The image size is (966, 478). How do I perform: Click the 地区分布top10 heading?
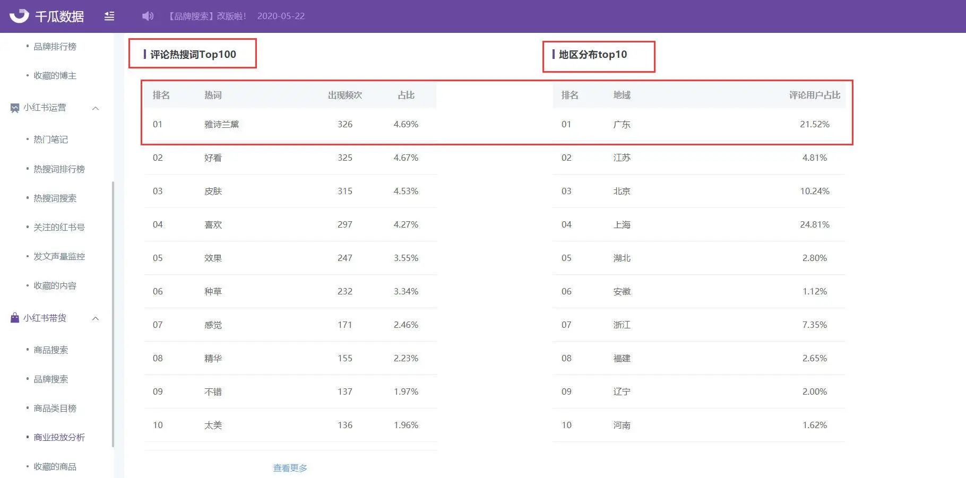592,54
